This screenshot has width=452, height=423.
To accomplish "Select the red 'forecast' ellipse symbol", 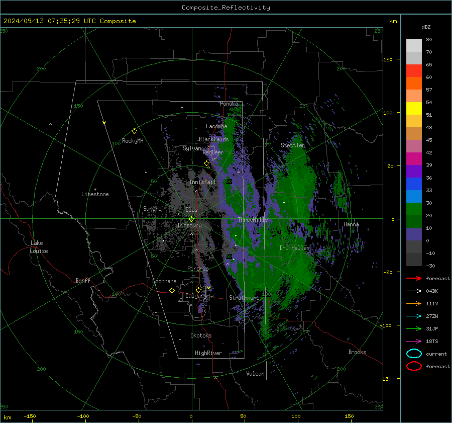I will click(x=414, y=366).
